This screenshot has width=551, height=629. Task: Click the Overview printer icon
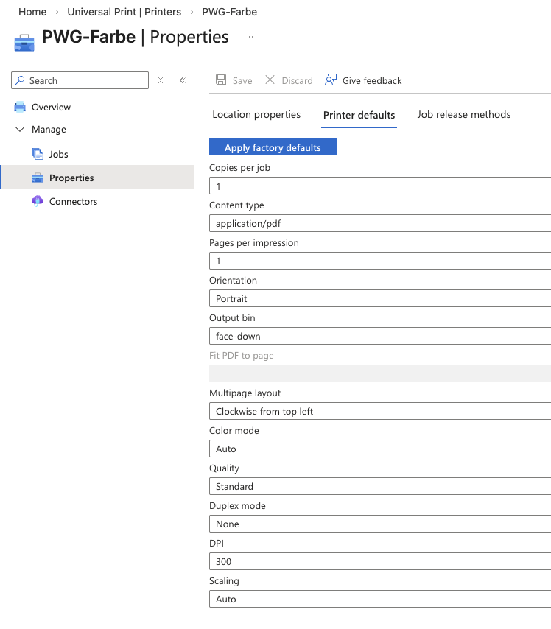coord(20,108)
